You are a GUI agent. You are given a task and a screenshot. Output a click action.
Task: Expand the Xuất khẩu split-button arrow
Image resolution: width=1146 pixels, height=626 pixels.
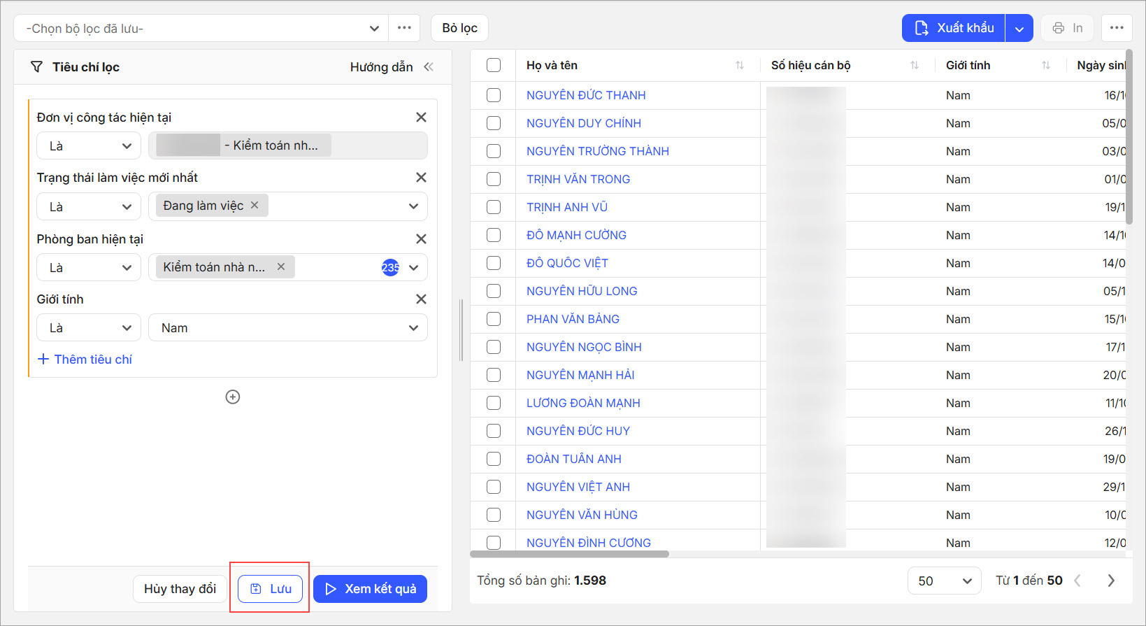[1019, 29]
